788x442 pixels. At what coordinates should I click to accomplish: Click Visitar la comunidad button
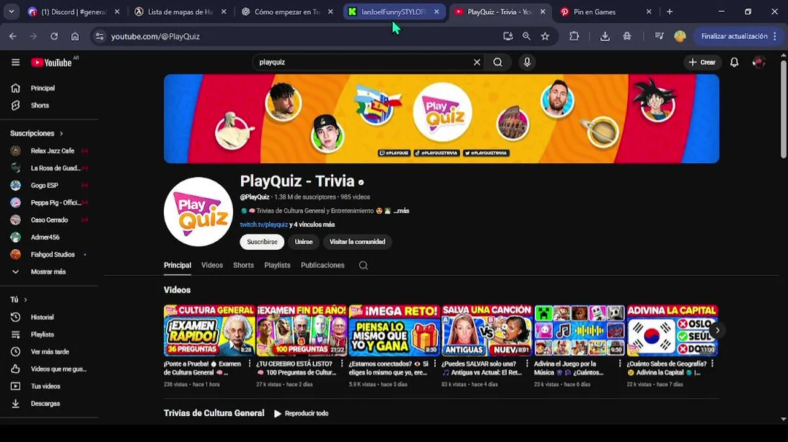(x=357, y=242)
